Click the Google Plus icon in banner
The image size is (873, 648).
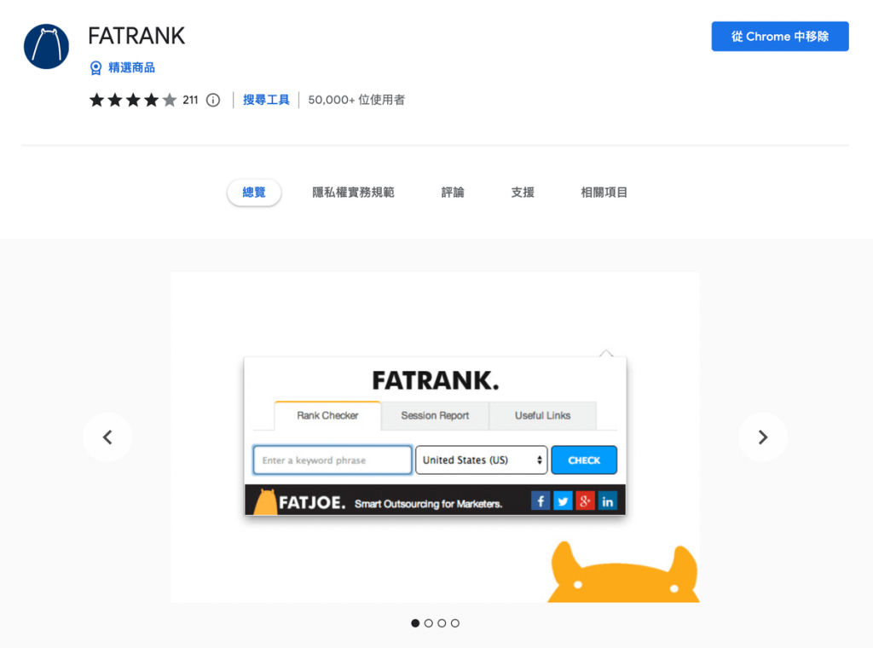(x=585, y=500)
